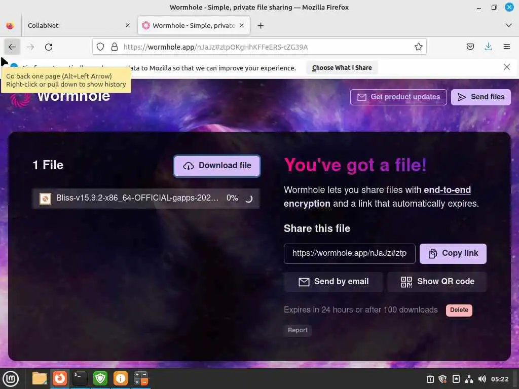Dismiss the Mozilla data notification bar

(507, 67)
